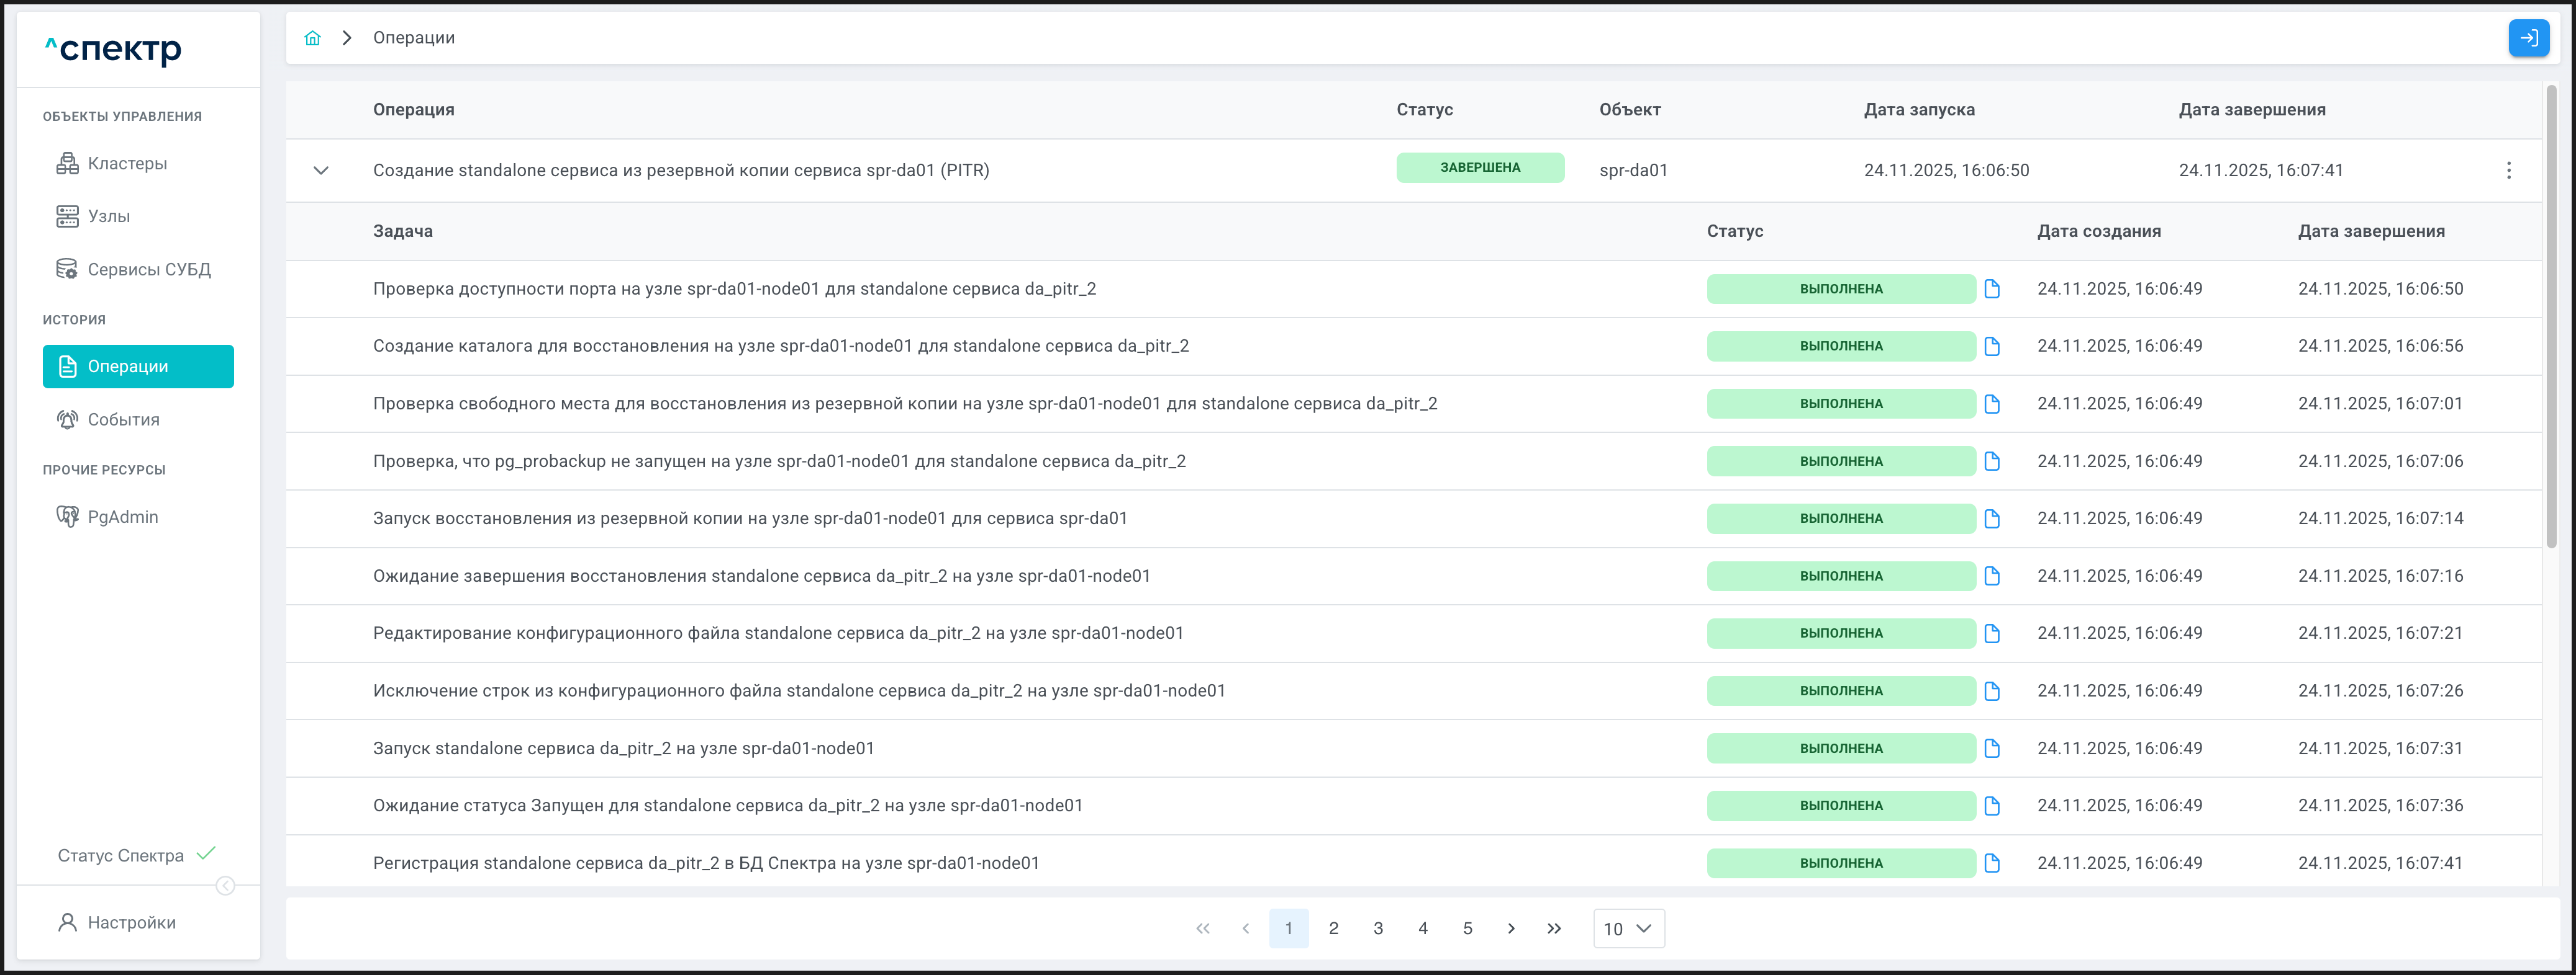Screen dimensions: 2576x975
Task: Open log file icon for port check task
Action: coord(1991,288)
